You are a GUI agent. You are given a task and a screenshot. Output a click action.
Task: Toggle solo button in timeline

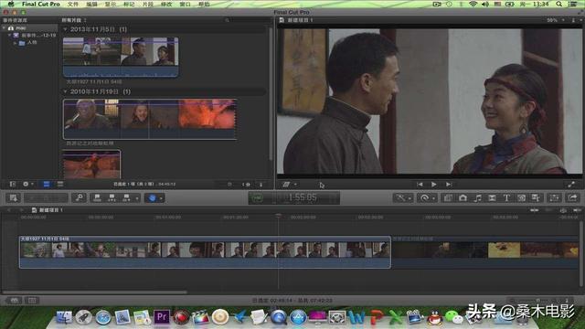[x=563, y=210]
